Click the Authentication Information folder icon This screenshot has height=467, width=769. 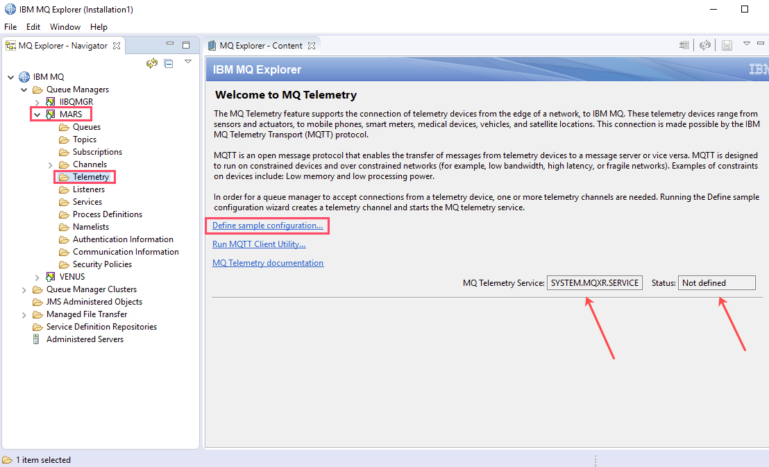coord(64,240)
